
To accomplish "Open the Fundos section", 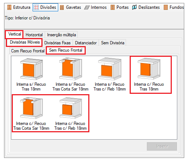I will tap(174, 7).
